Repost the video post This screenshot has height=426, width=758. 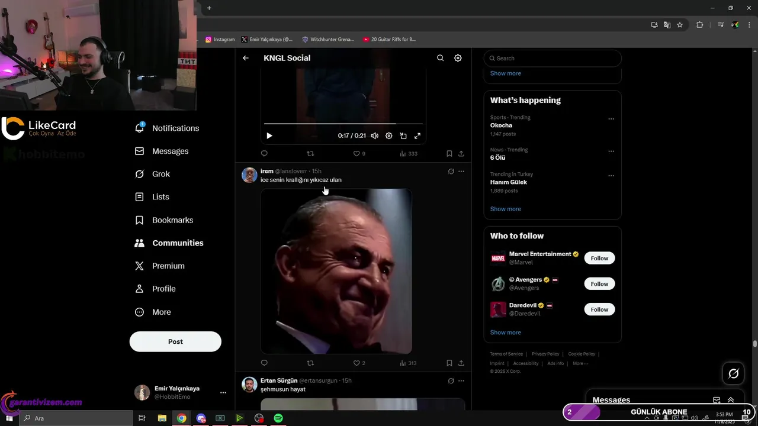[310, 153]
